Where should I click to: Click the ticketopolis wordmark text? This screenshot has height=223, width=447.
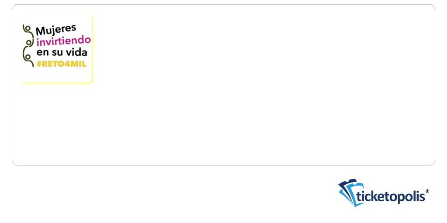(x=391, y=196)
